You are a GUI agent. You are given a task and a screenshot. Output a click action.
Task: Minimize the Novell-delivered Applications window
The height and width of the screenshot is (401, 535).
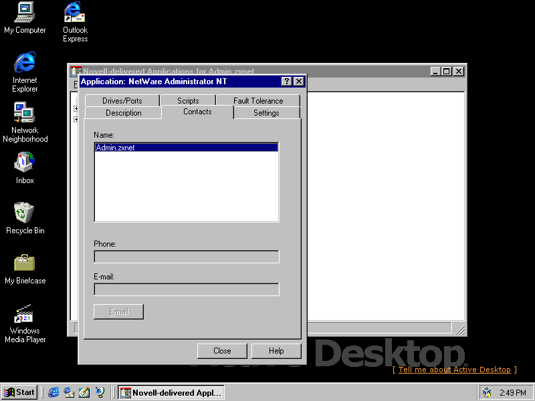click(435, 72)
